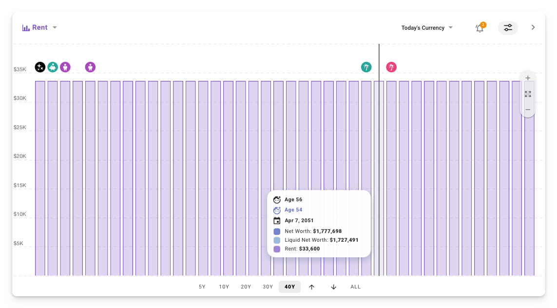Viewport: 557px width, 308px height.
Task: Toggle the ALL time range view
Action: 356,287
